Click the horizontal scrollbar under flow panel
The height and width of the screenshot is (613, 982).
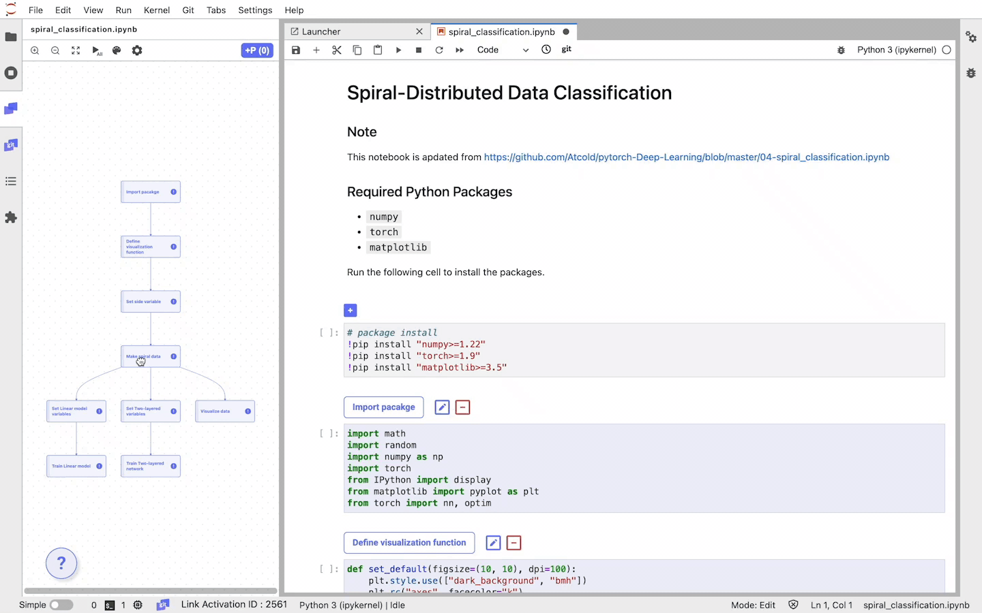pos(150,591)
